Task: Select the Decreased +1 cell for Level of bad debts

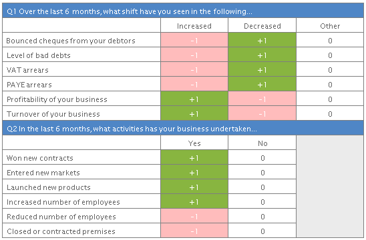Action: pyautogui.click(x=262, y=55)
